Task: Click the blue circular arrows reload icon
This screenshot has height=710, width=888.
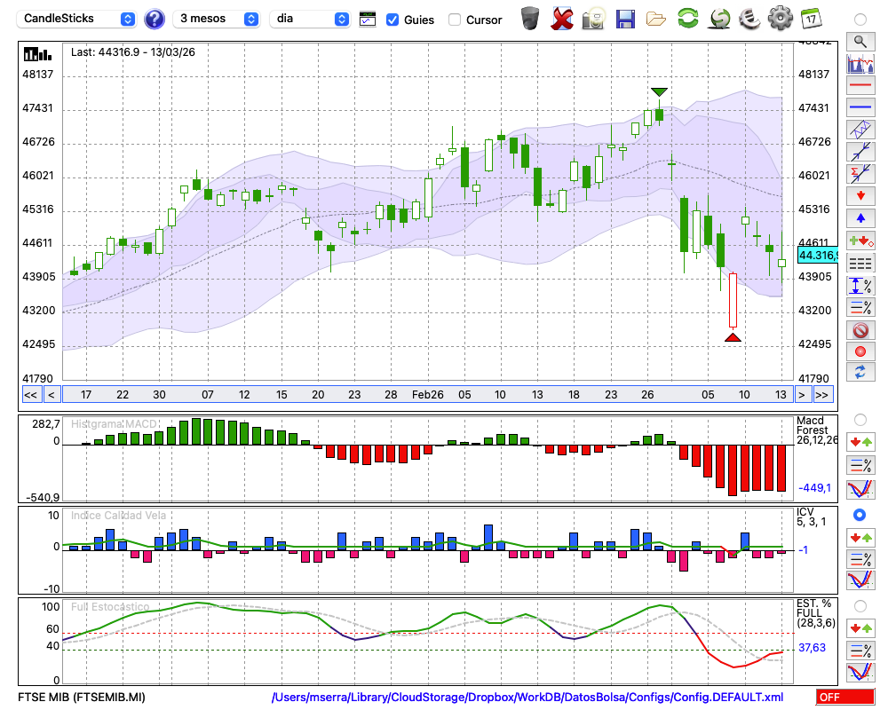Action: tap(860, 372)
